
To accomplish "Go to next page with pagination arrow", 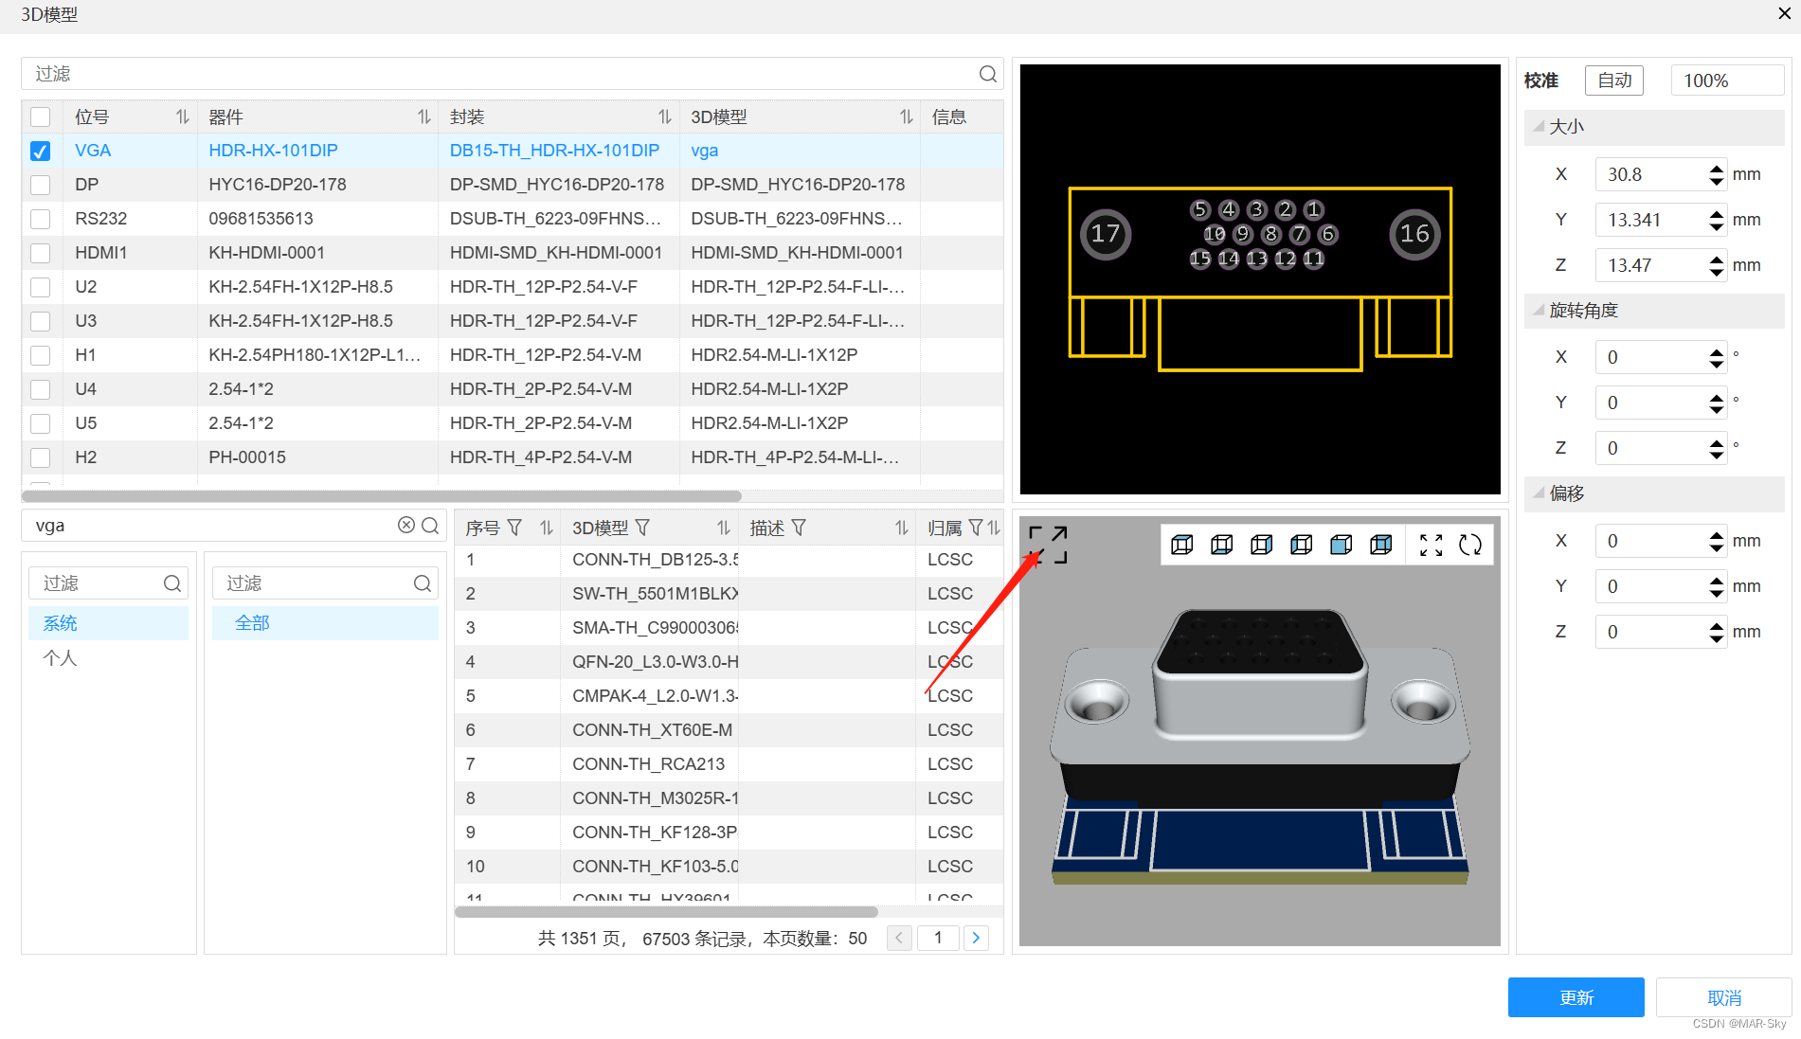I will 976,938.
